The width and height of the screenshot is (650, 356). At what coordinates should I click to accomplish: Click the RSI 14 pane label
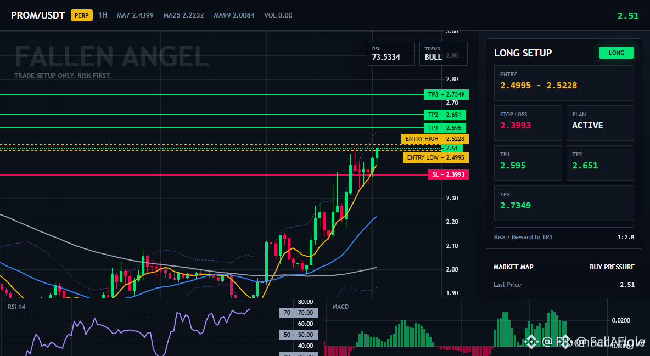click(x=16, y=307)
